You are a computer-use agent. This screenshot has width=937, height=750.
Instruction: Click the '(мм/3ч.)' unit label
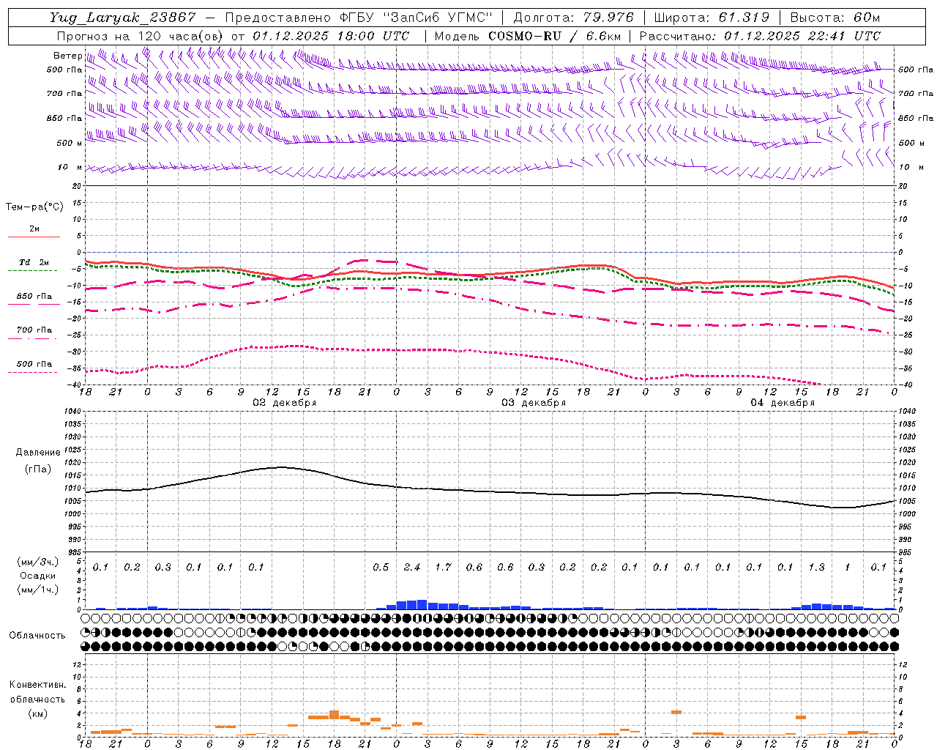(x=38, y=562)
